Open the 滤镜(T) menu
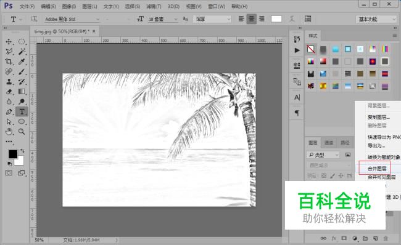 pos(154,6)
